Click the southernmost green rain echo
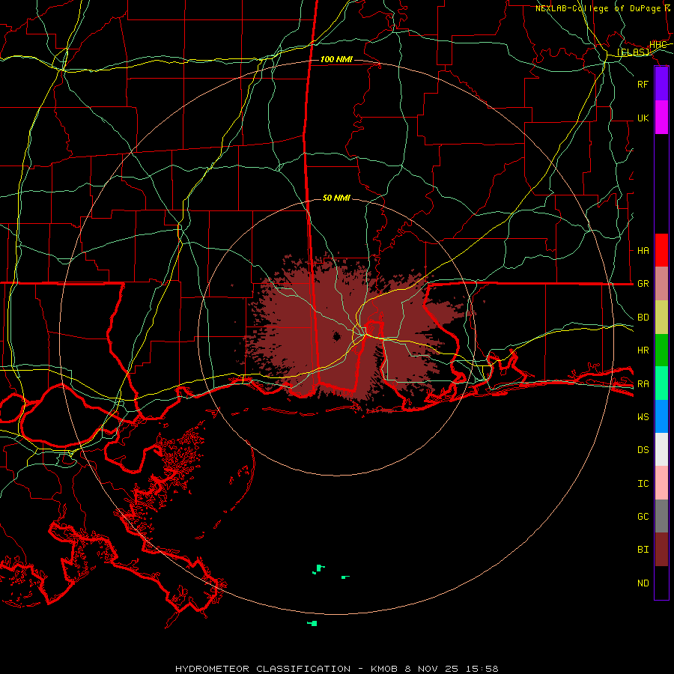674x674 pixels. [312, 623]
